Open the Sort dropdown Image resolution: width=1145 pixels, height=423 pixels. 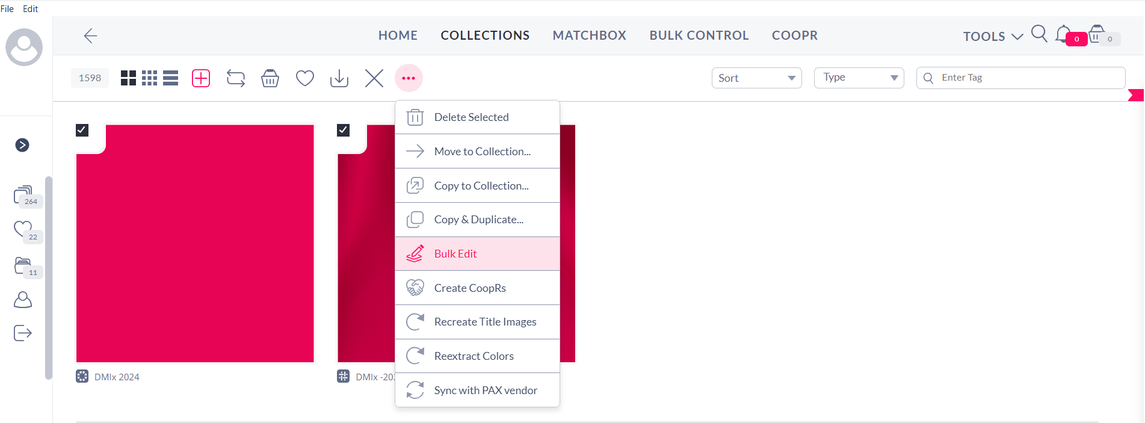(x=757, y=78)
